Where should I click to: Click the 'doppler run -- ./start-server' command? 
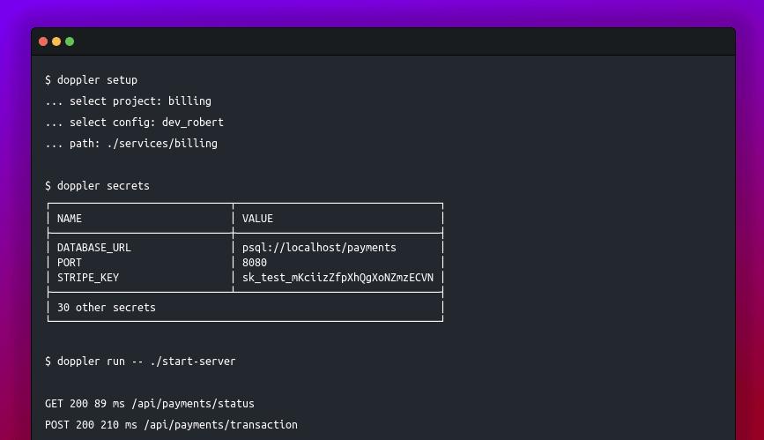point(140,362)
